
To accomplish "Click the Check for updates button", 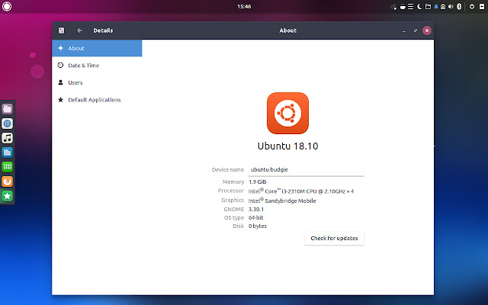I will (x=334, y=238).
